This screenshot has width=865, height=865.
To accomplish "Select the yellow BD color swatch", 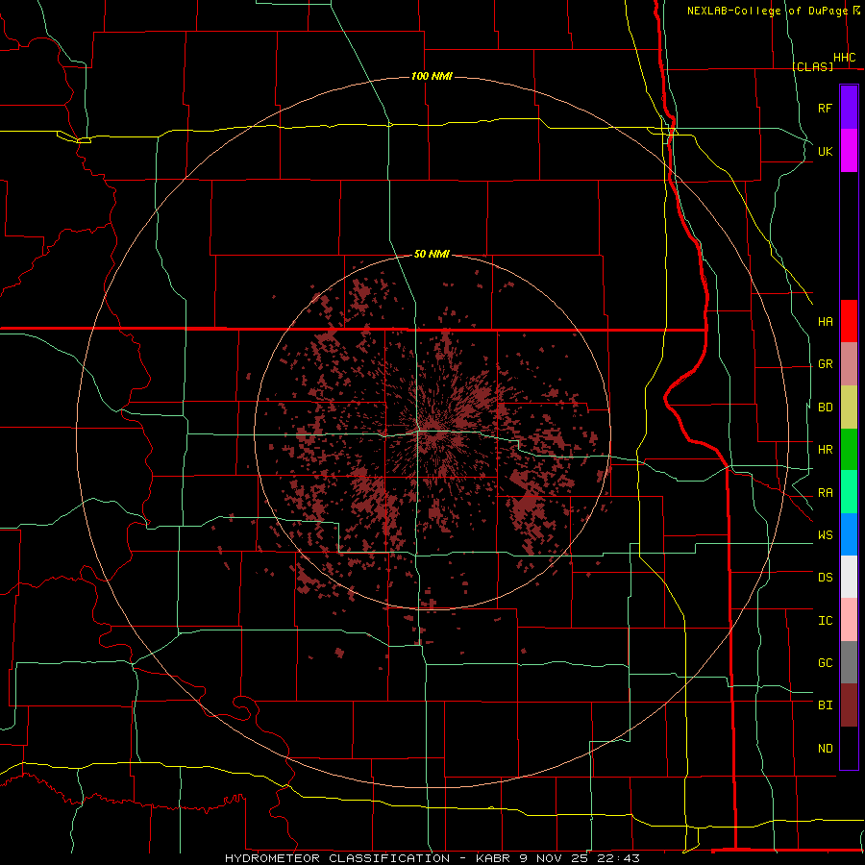I will 849,407.
